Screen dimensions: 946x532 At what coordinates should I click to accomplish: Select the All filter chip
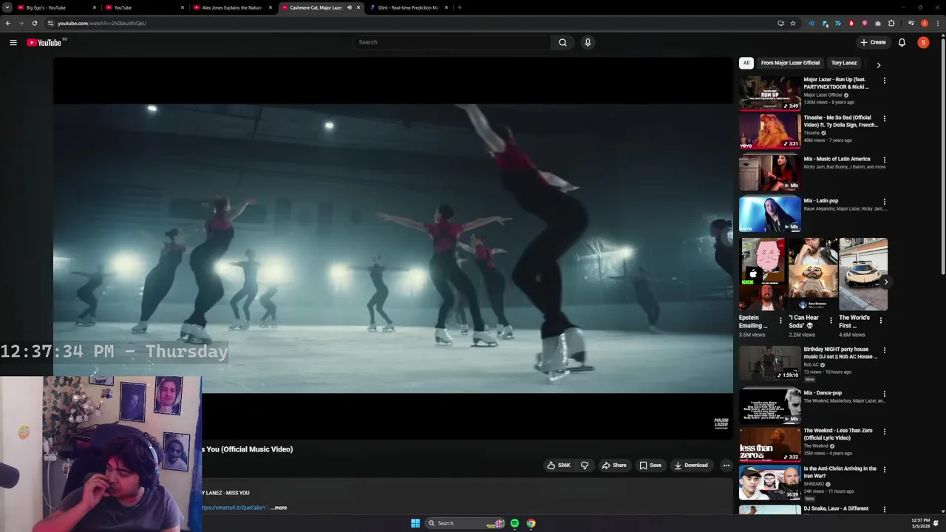(x=746, y=63)
